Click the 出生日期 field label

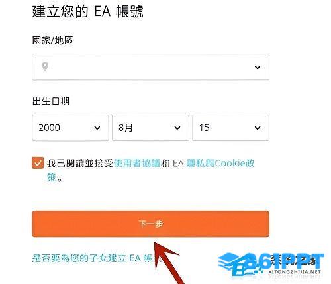click(51, 101)
